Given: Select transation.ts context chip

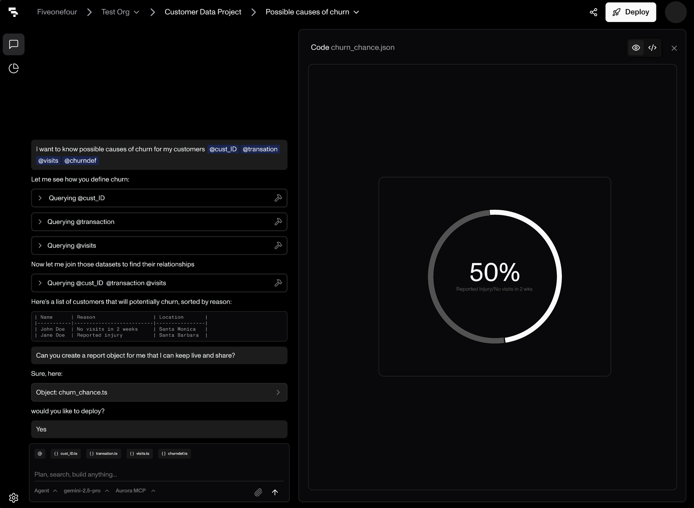Looking at the screenshot, I should pyautogui.click(x=103, y=454).
